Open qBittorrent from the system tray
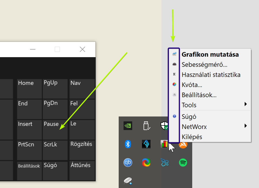 128,163
